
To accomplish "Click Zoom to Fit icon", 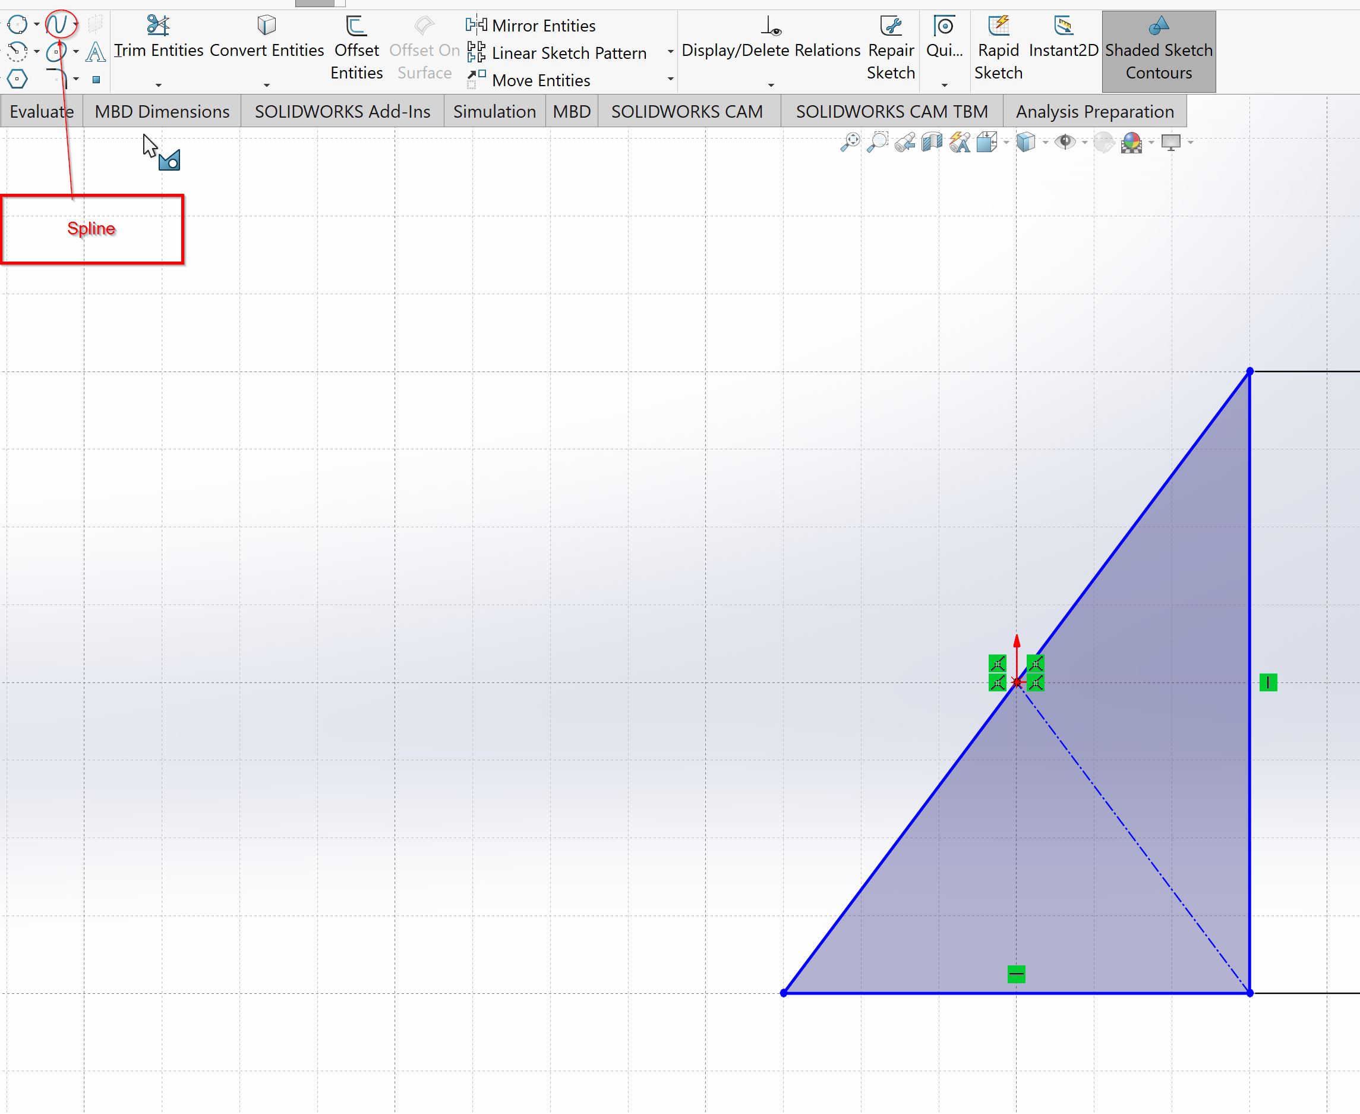I will [x=851, y=142].
